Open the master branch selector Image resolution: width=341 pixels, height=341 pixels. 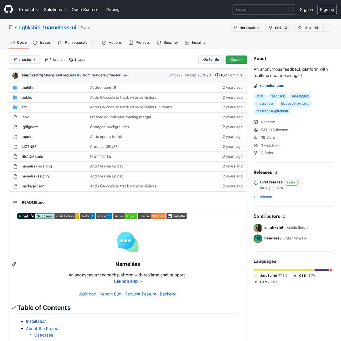[24, 60]
